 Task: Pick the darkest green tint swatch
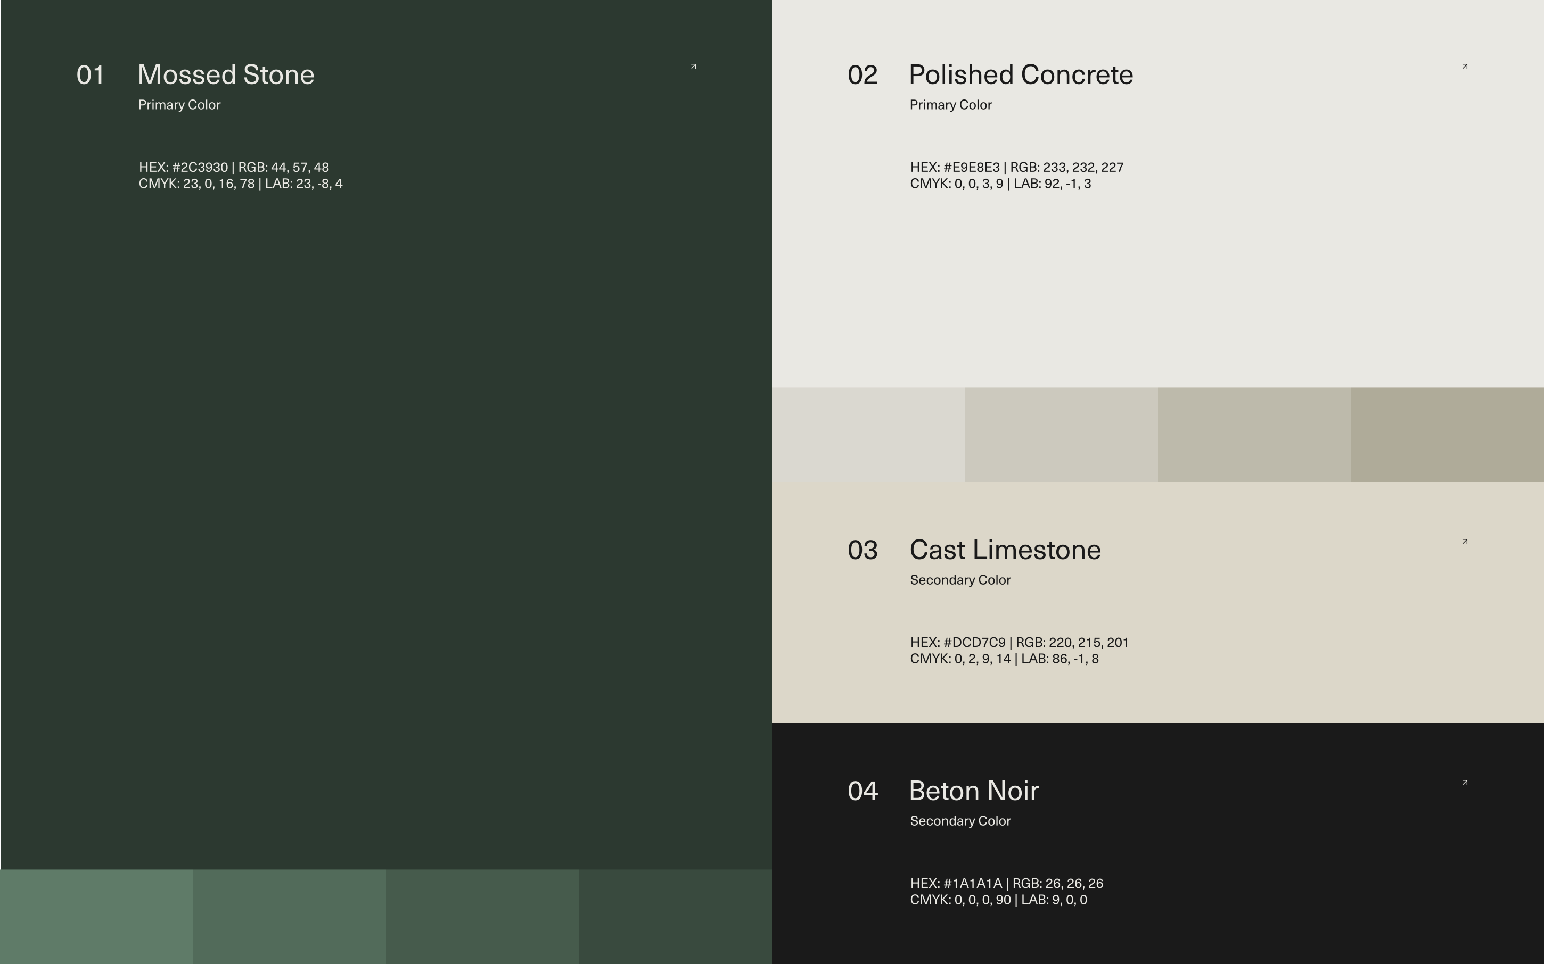(x=675, y=917)
